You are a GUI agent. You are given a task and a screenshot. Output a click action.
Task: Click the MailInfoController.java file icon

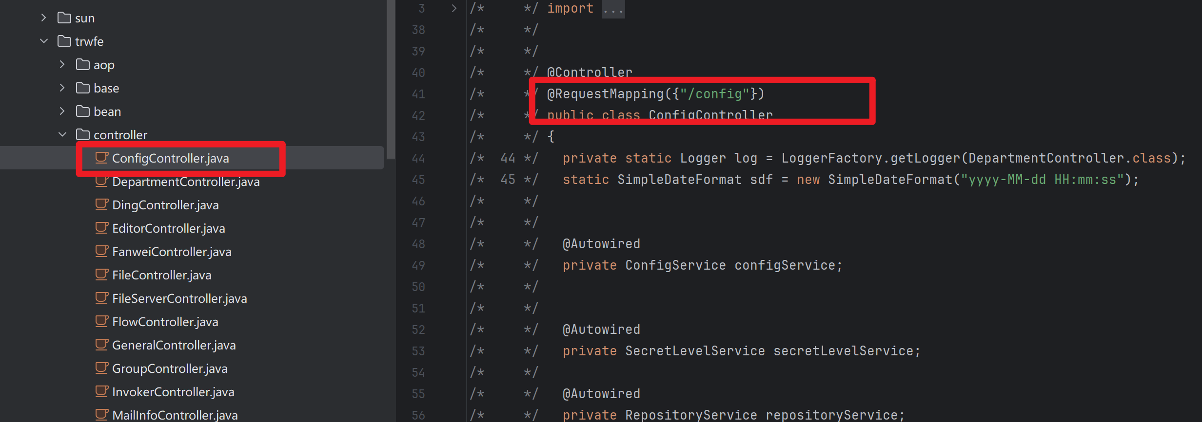coord(101,415)
